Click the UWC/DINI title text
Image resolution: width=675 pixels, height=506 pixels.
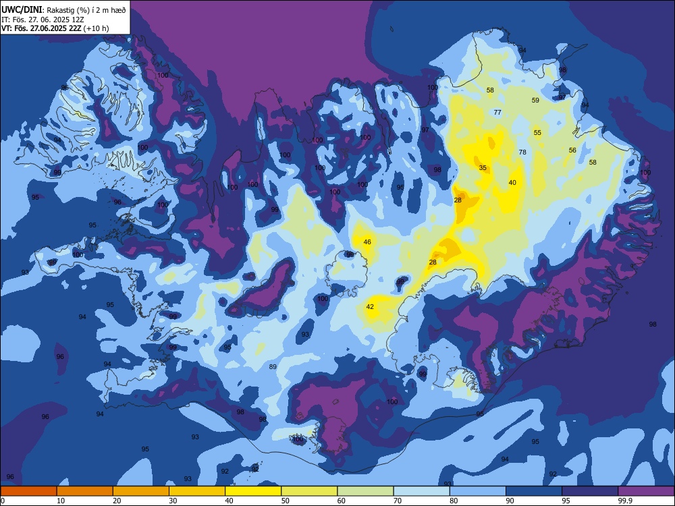(22, 9)
